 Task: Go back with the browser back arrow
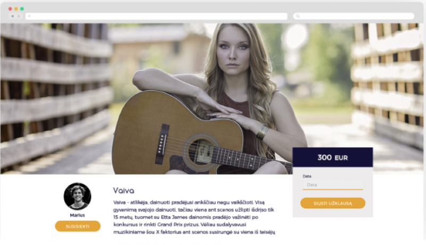pyautogui.click(x=12, y=16)
